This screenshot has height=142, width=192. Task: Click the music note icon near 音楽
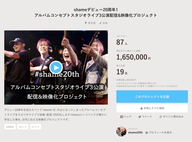(100, 23)
